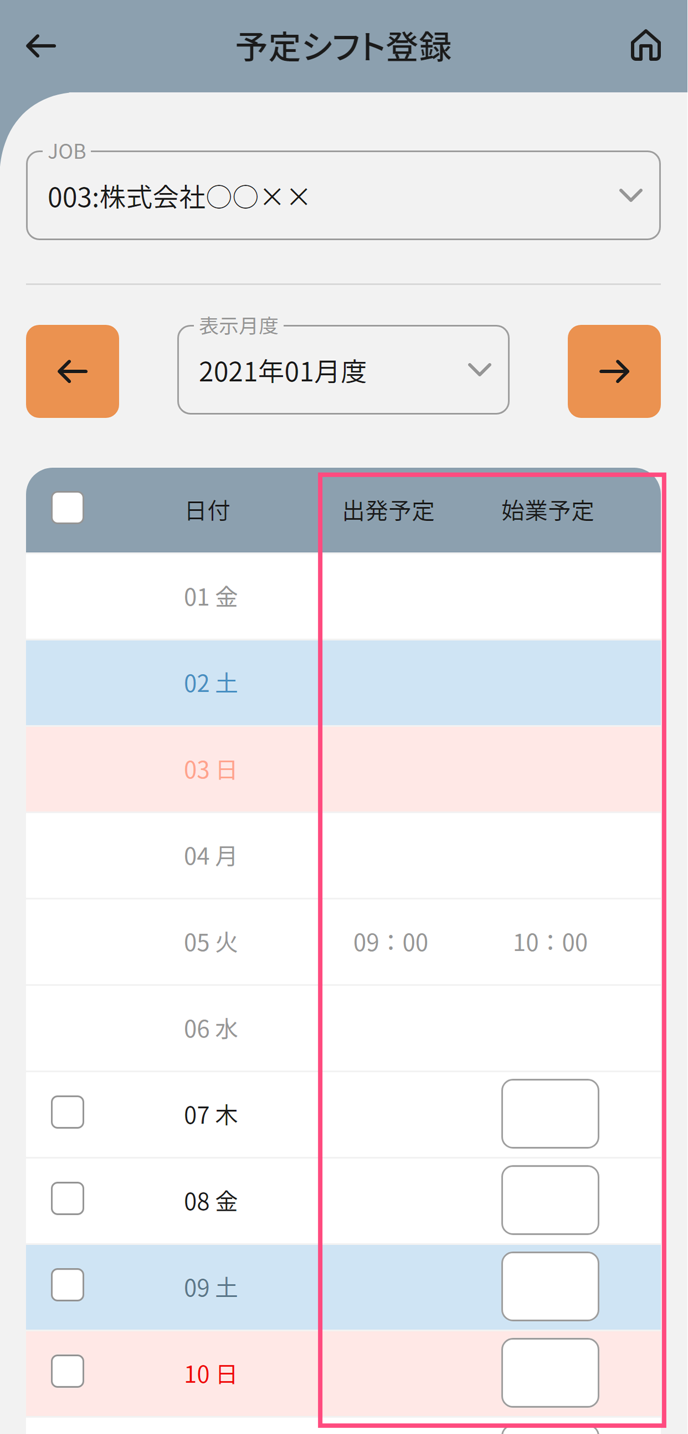The height and width of the screenshot is (1434, 688).
Task: Click the 始業予定 column header
Action: click(547, 511)
